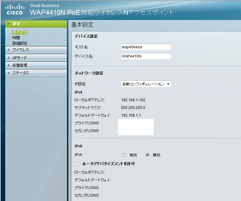Image resolution: width=241 pixels, height=201 pixels.
Task: Click the Cisco logo
Action: pyautogui.click(x=14, y=10)
